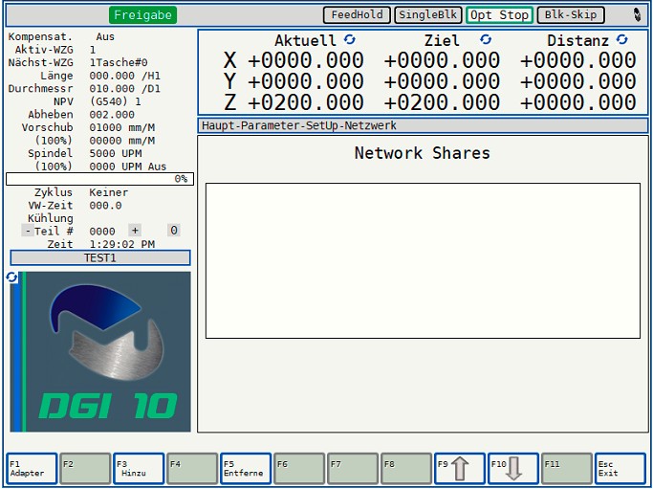The image size is (653, 489).
Task: Click the disabled F8 softkey
Action: point(406,469)
